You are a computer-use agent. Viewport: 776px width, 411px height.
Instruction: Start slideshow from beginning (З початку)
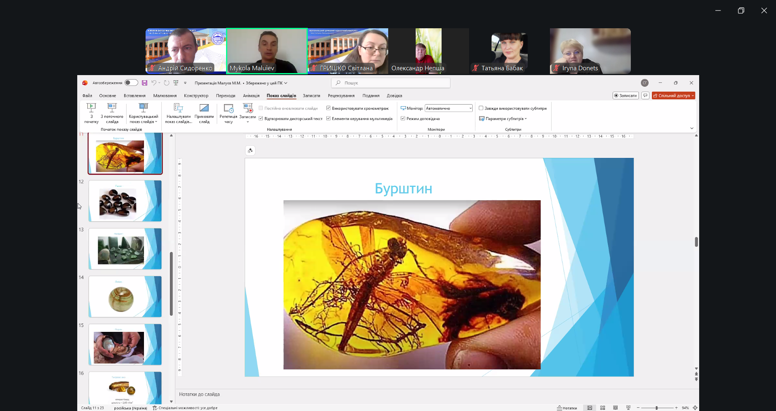click(91, 113)
